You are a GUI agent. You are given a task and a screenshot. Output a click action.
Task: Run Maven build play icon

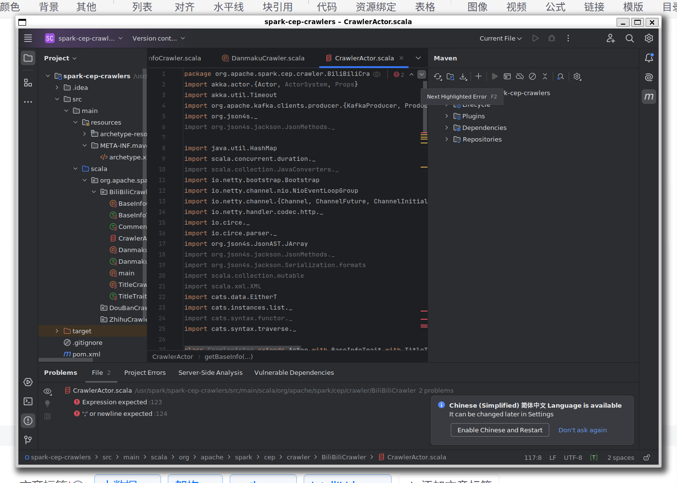point(495,76)
